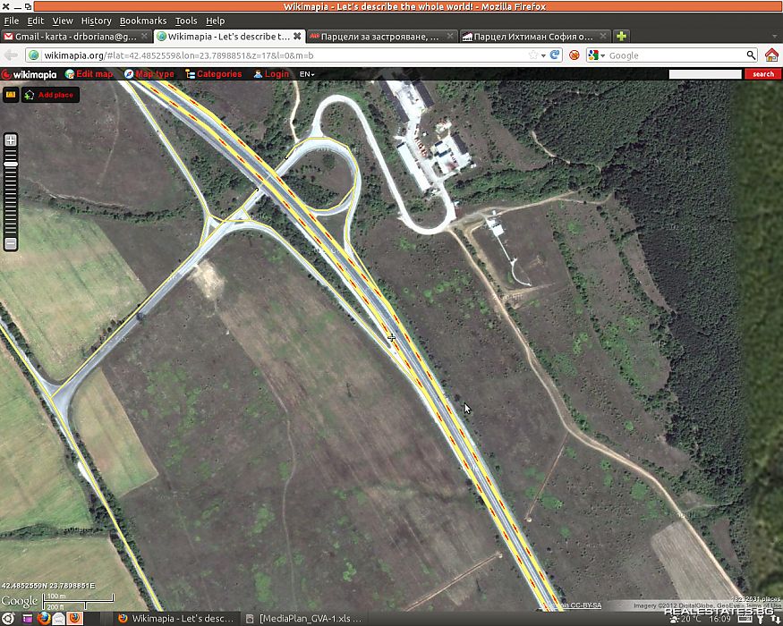783x626 pixels.
Task: Click the network arrows tray icon
Action: tap(775, 619)
